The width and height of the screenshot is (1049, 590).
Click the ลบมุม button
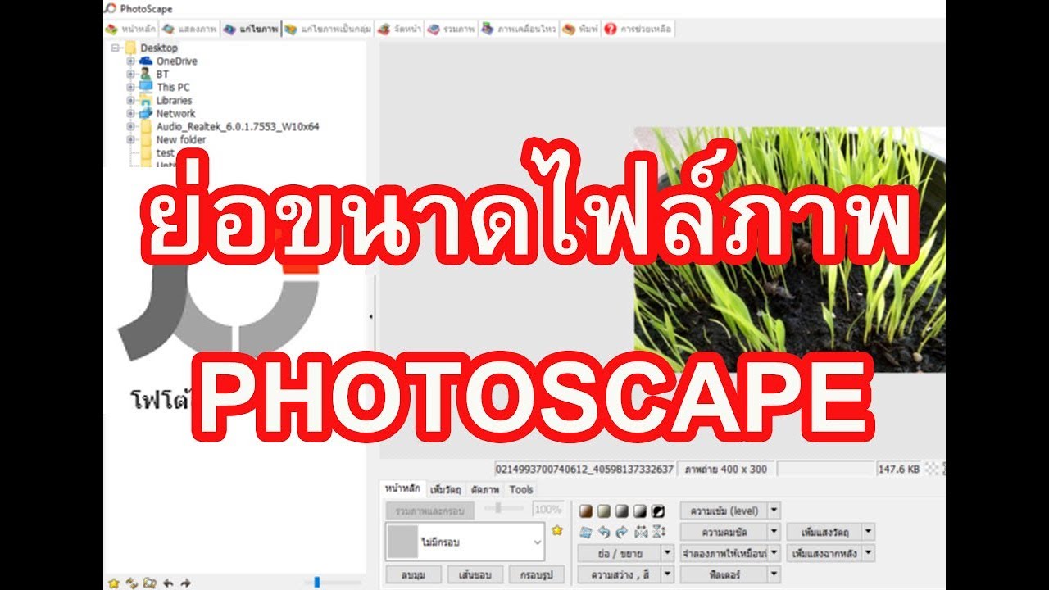pos(415,574)
